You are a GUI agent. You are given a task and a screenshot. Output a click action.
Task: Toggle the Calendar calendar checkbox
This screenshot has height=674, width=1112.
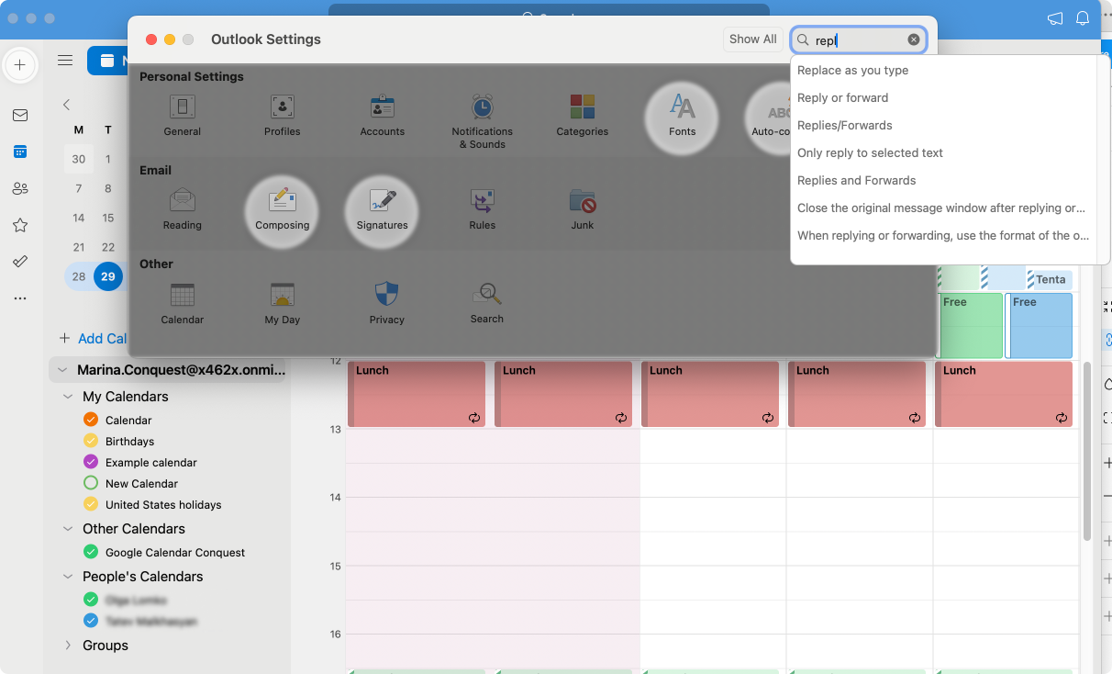coord(90,420)
